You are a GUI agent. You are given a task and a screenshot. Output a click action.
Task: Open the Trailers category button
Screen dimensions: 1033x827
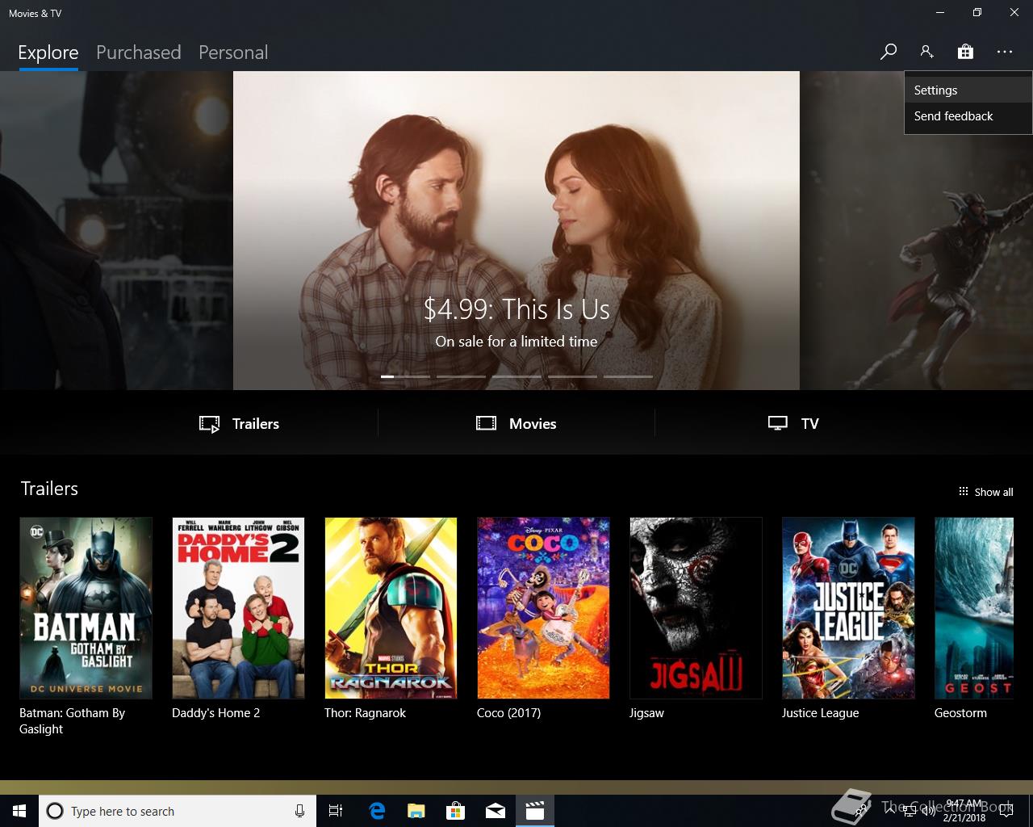click(239, 423)
